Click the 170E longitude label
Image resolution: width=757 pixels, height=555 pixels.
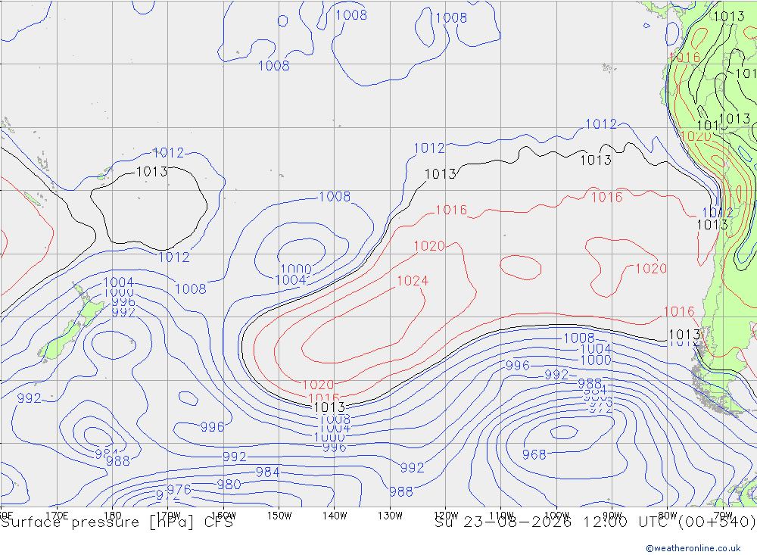pos(57,516)
